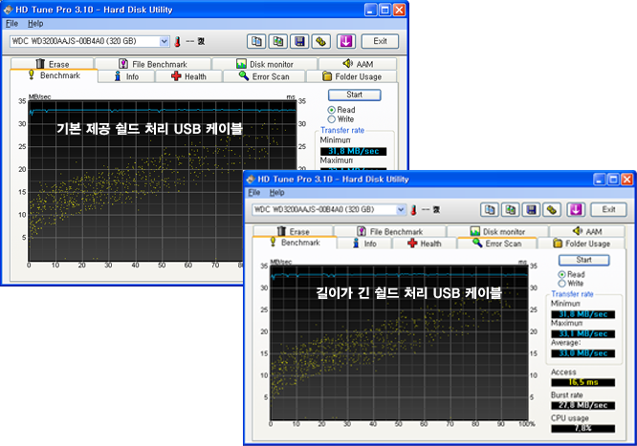Open File menu in front window
Image resolution: width=637 pixels, height=446 pixels.
pos(253,192)
